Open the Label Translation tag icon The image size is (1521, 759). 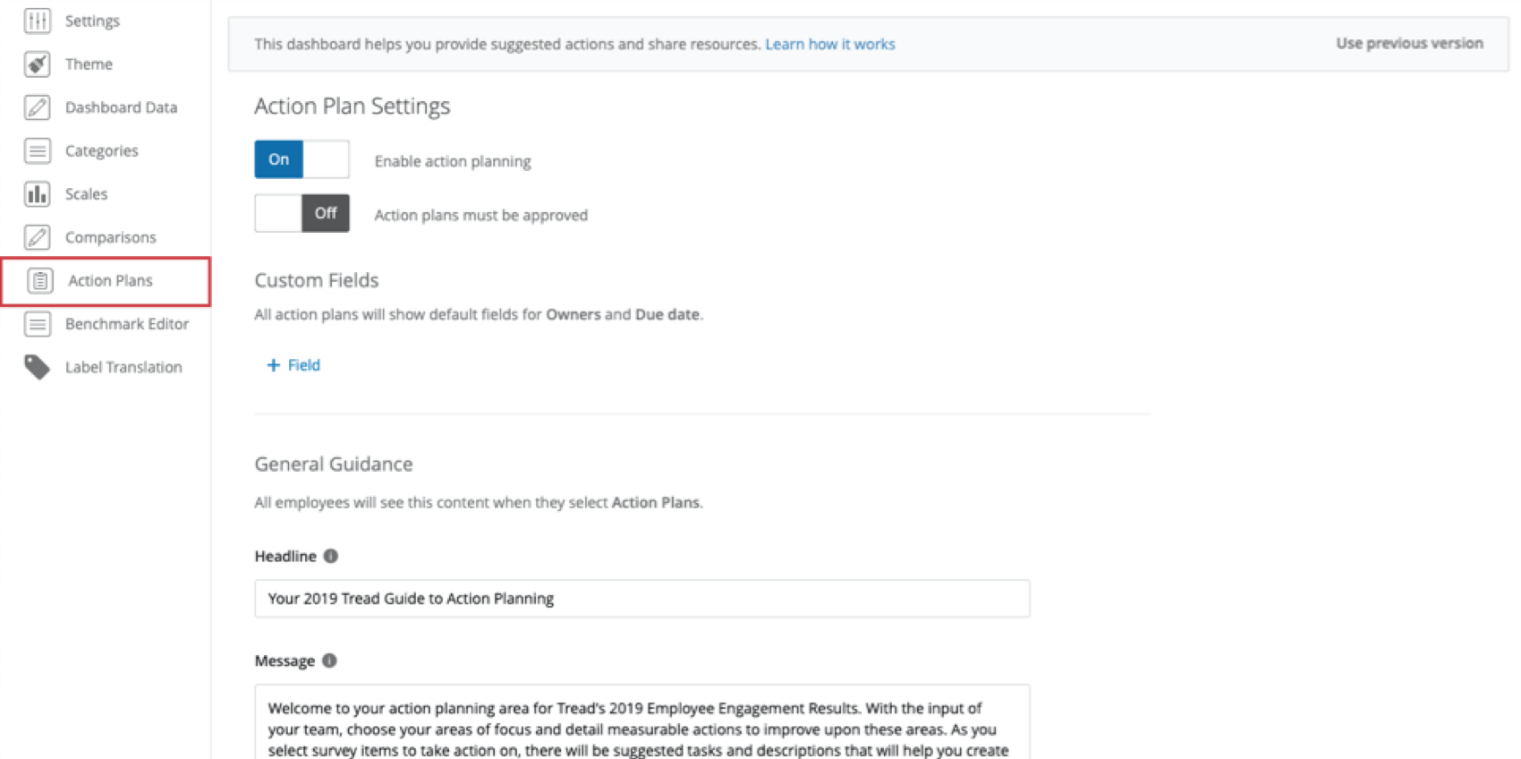[x=37, y=367]
